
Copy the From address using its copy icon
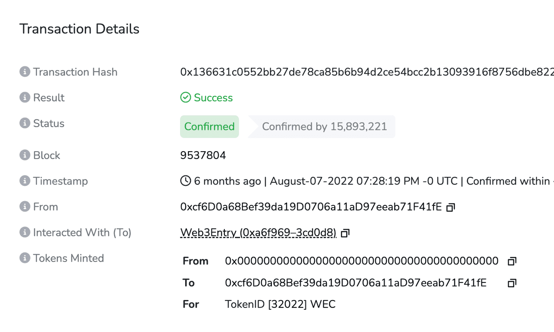pos(450,208)
